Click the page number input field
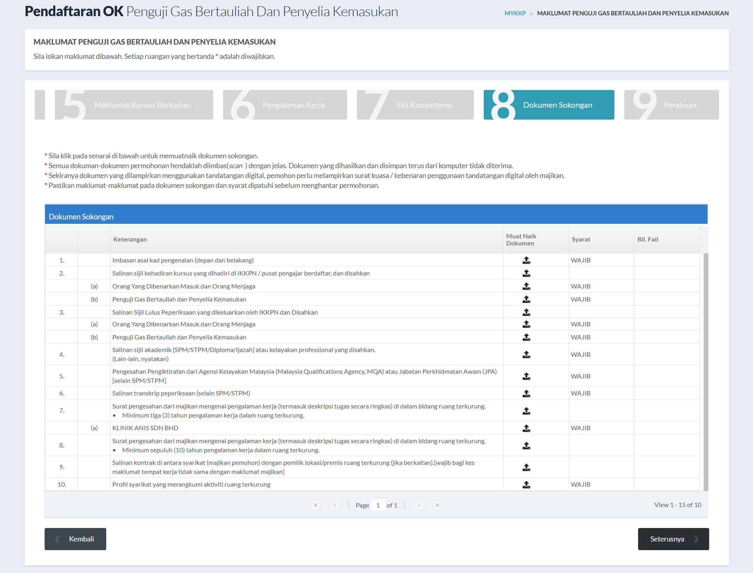Viewport: 753px width, 573px height. (x=378, y=505)
